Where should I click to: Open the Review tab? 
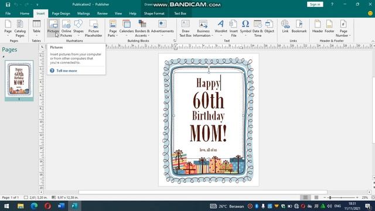point(103,13)
